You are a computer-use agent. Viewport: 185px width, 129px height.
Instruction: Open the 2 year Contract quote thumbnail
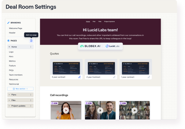coord(101,68)
